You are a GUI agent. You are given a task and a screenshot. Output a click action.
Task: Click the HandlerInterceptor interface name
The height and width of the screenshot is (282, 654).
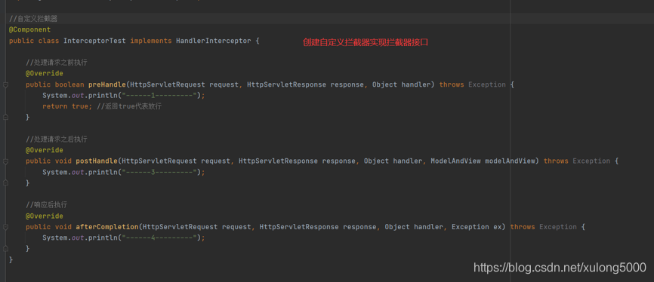(x=213, y=41)
